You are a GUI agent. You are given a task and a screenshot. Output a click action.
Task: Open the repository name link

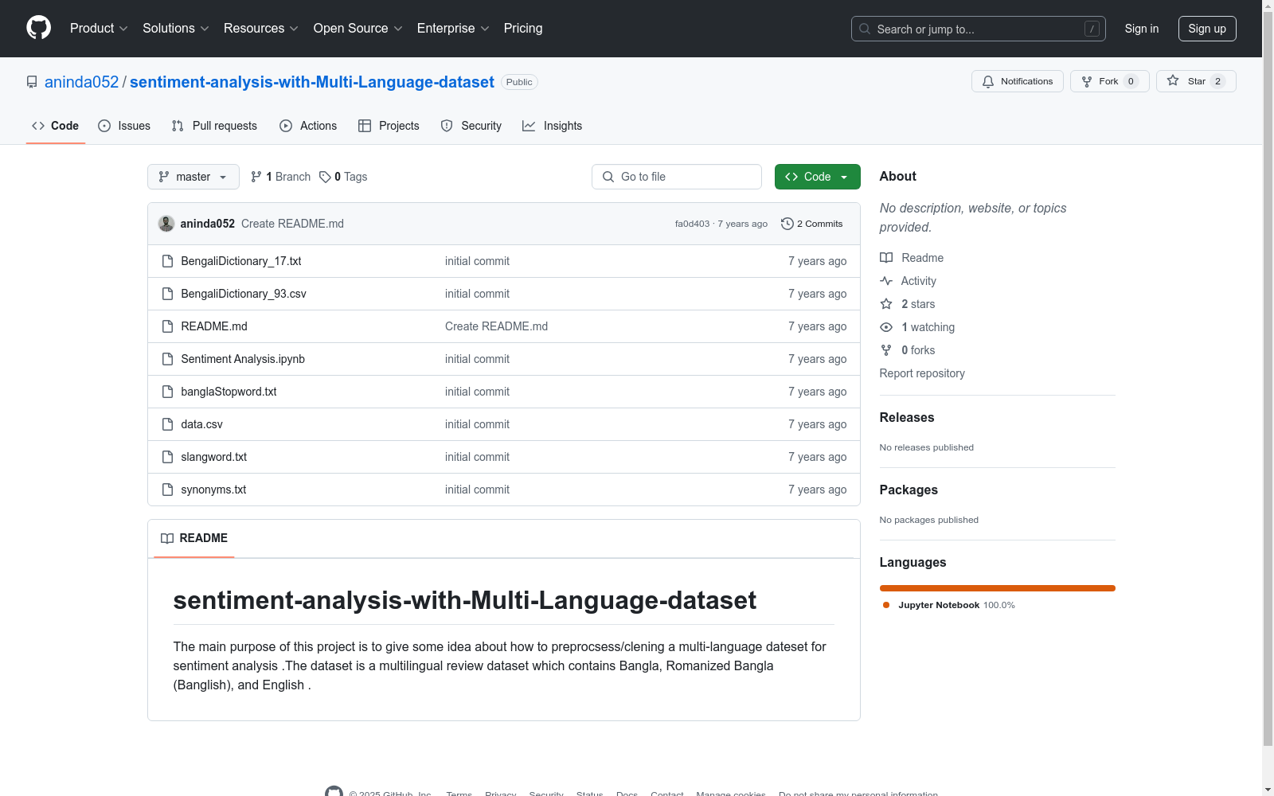(x=312, y=82)
